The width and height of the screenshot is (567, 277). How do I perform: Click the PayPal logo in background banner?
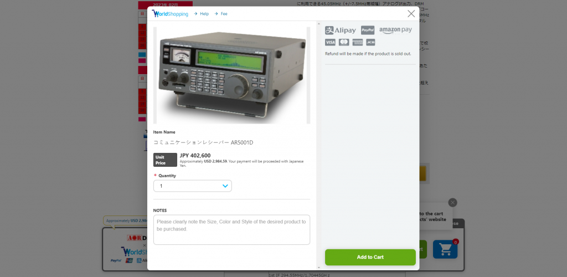pos(116,260)
